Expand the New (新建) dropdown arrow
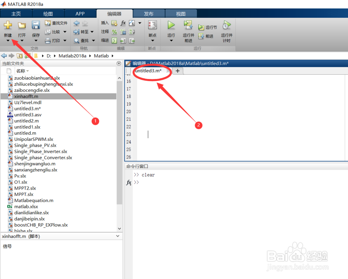This screenshot has height=279, width=348. pyautogui.click(x=8, y=41)
